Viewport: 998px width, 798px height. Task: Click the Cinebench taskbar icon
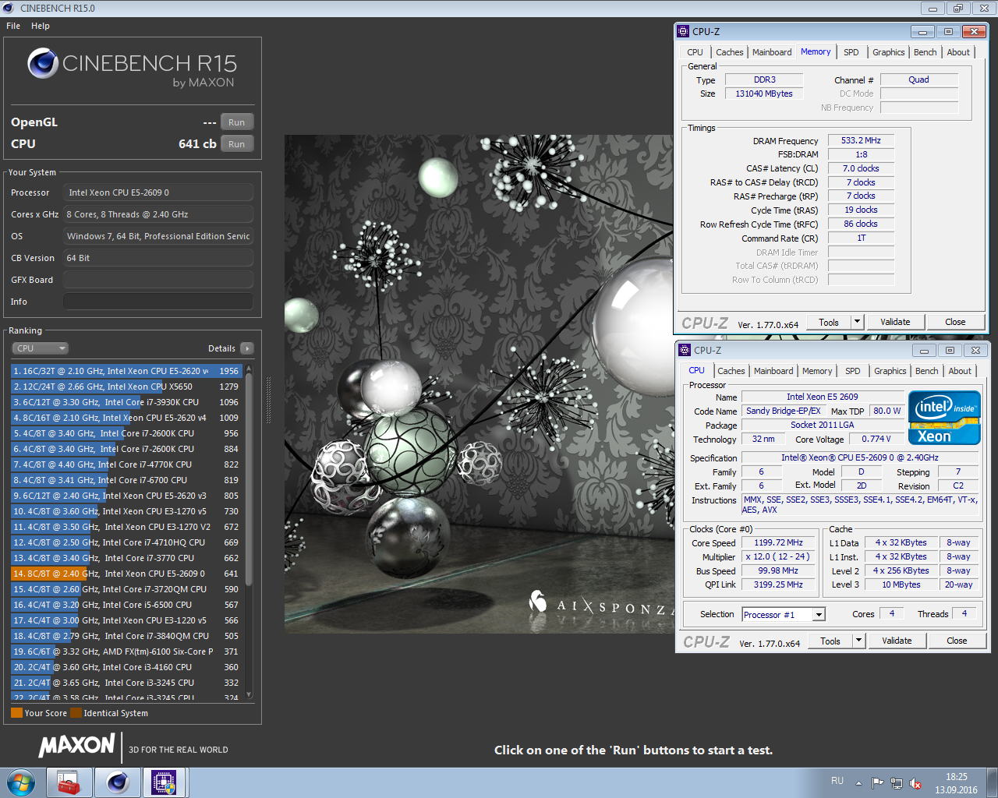click(x=118, y=782)
